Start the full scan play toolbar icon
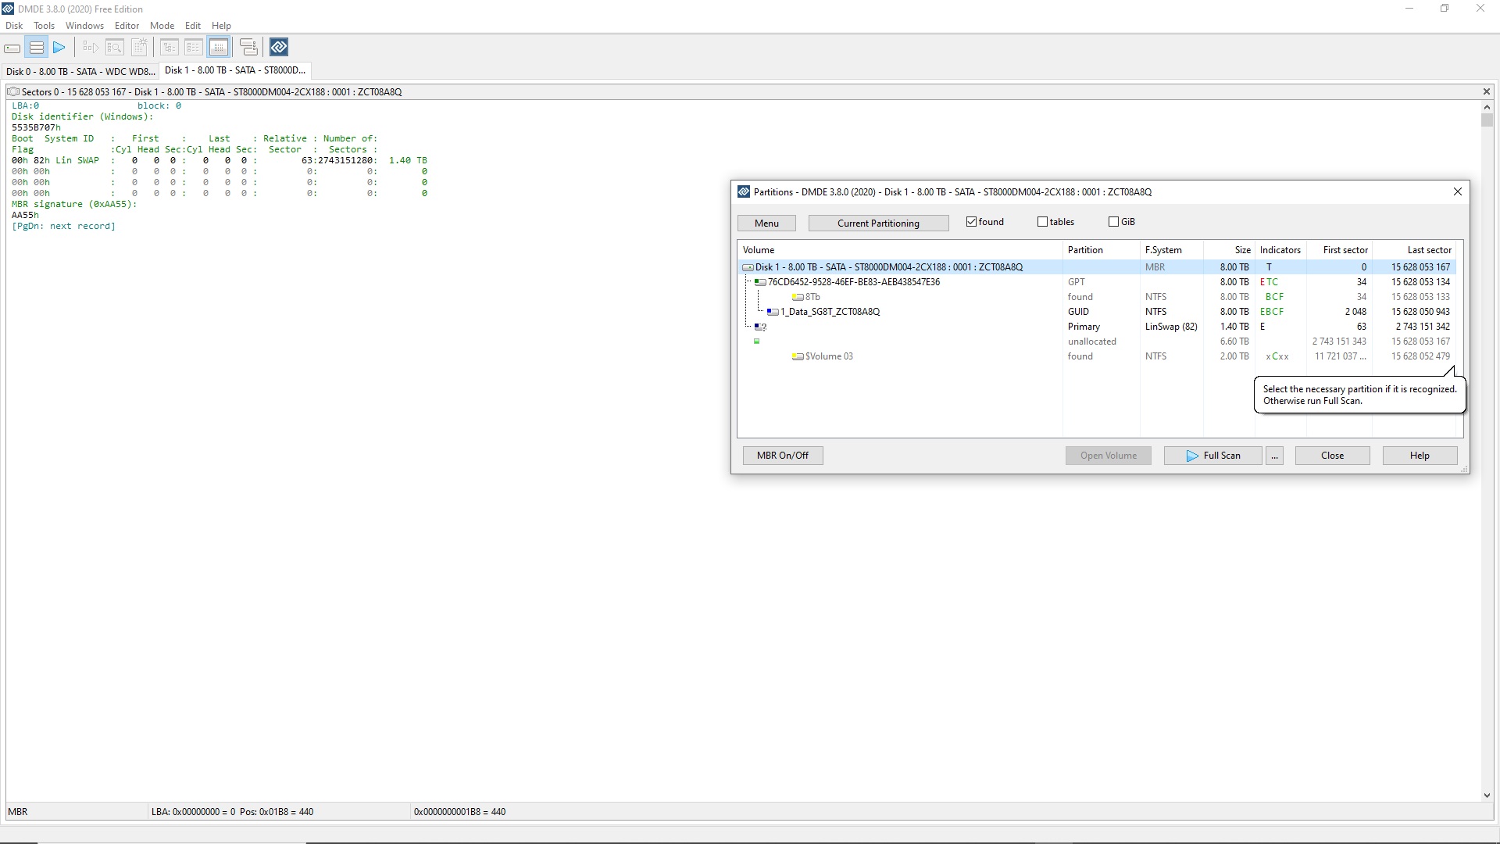Viewport: 1500px width, 844px height. coord(59,48)
